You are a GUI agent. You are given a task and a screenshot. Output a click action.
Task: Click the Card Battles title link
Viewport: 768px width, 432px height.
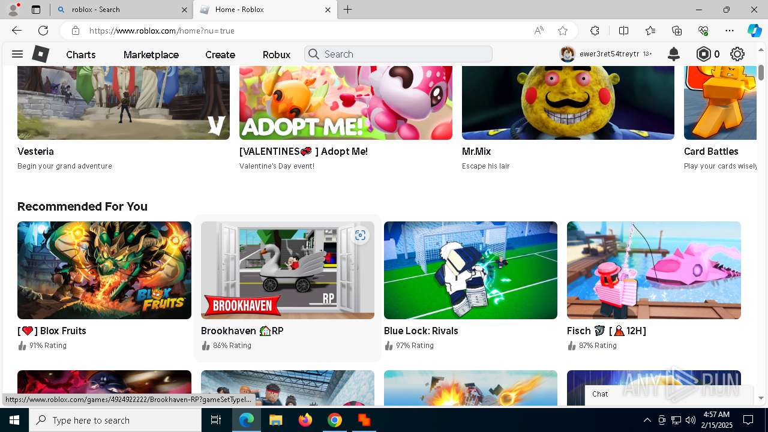(711, 151)
